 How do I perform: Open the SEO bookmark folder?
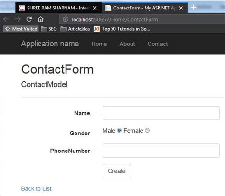(49, 29)
